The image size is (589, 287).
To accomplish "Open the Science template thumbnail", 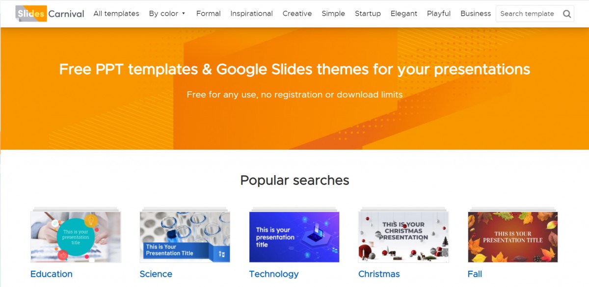I will (185, 237).
